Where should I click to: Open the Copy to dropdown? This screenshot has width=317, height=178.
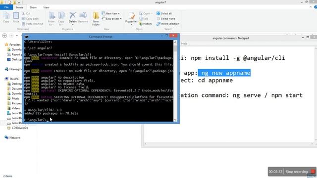pyautogui.click(x=61, y=19)
